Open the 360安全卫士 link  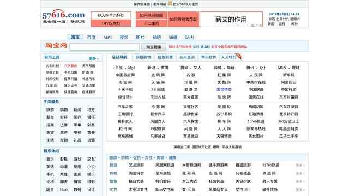(288, 121)
